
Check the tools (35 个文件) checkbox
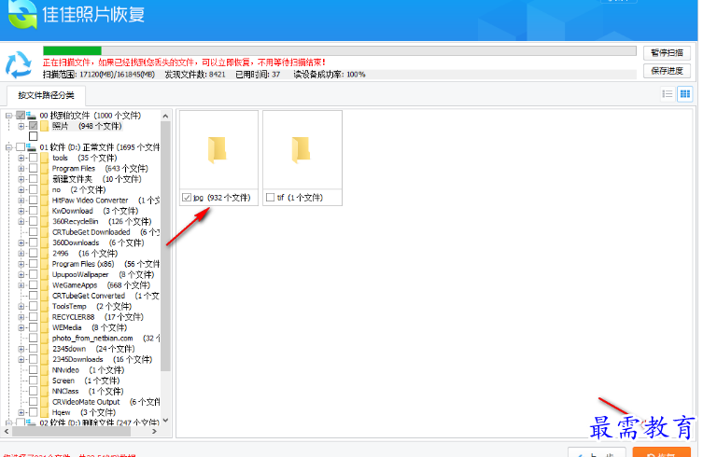point(34,158)
